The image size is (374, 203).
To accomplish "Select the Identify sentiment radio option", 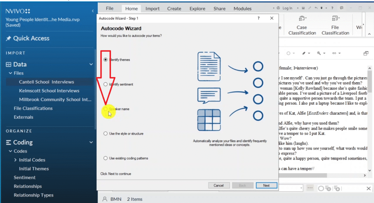I will point(106,84).
